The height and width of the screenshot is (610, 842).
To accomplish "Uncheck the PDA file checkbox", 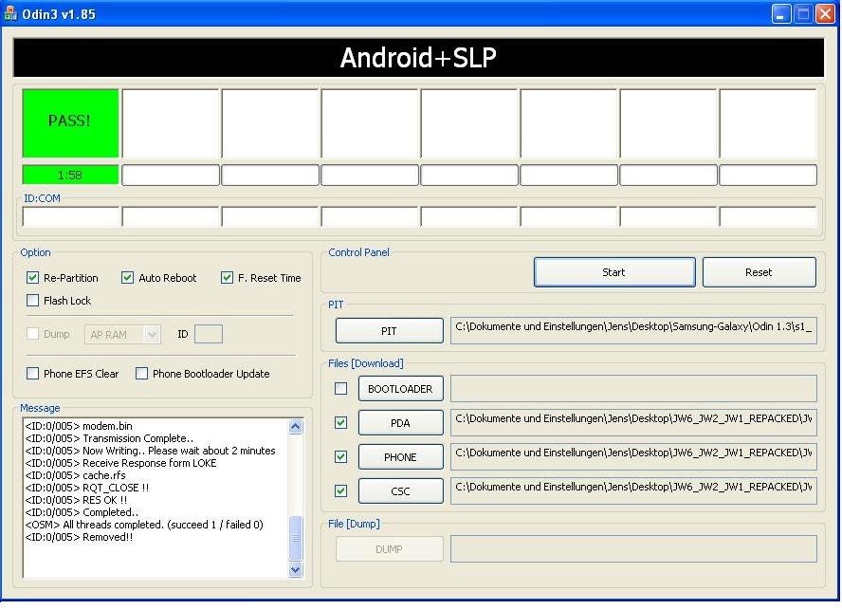I will (x=341, y=423).
